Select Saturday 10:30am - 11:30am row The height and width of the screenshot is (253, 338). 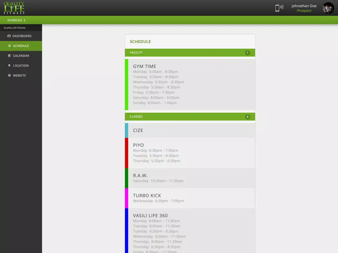[x=158, y=181]
